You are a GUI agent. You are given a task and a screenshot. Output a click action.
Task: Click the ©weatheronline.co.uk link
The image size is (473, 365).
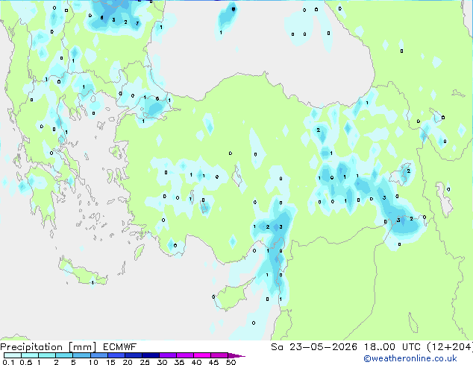[x=410, y=358]
